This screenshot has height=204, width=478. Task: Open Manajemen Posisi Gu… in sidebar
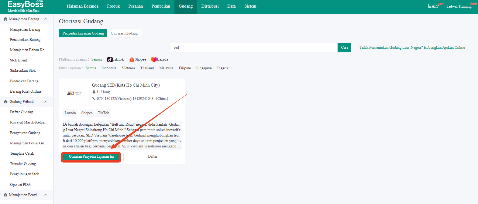coord(29,143)
